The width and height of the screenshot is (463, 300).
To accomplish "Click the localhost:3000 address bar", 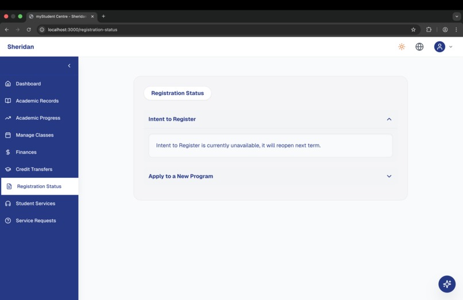I will pos(227,29).
